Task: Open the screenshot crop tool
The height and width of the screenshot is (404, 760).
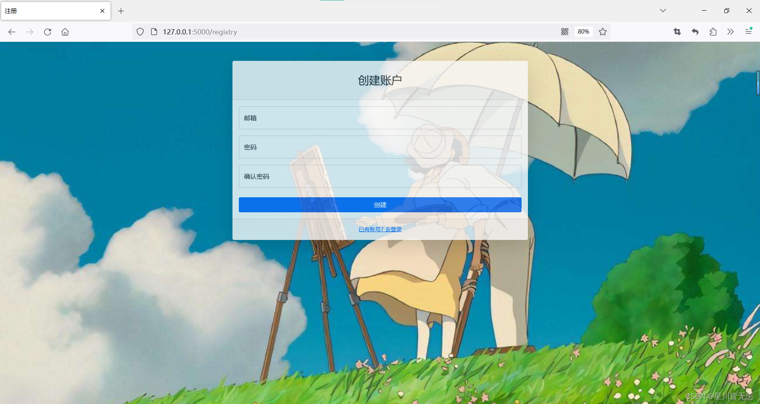Action: [x=677, y=32]
